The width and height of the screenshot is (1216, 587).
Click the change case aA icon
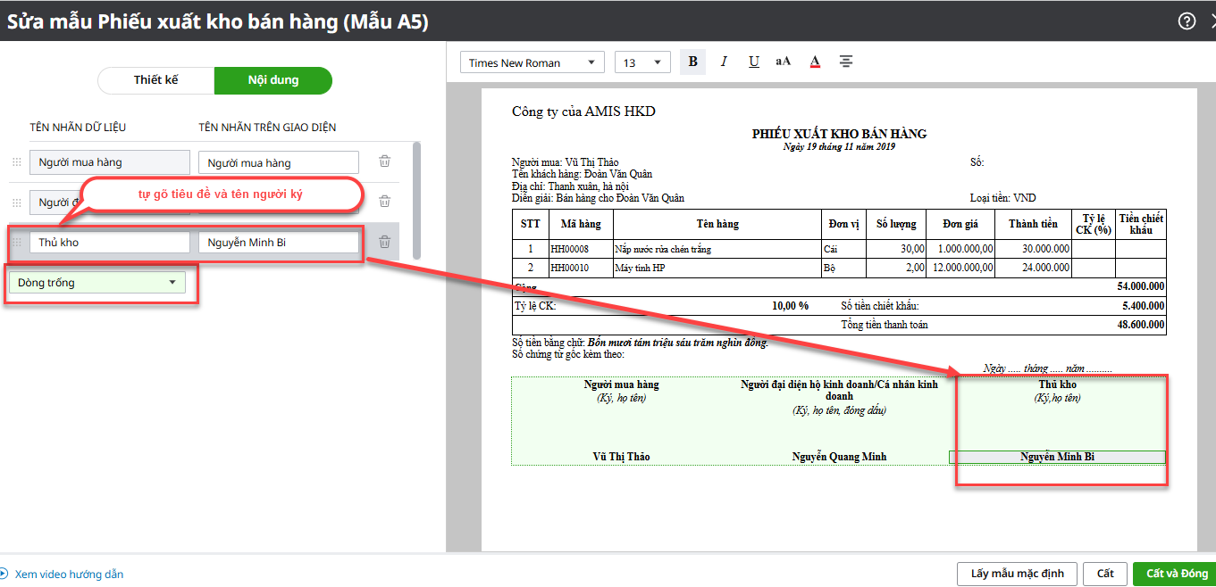tap(784, 62)
